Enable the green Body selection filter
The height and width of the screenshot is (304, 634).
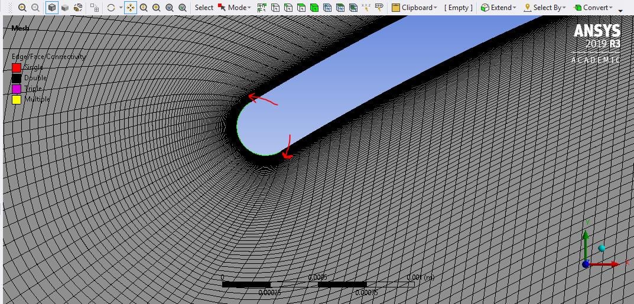pyautogui.click(x=314, y=7)
